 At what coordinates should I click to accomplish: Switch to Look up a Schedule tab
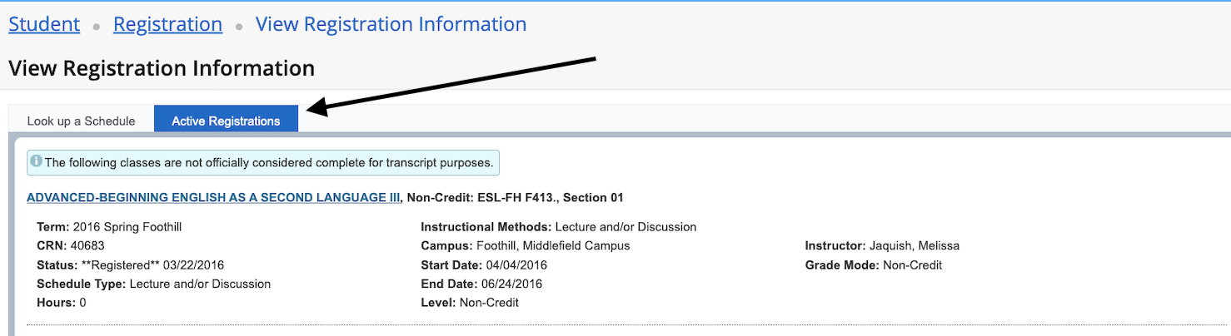tap(82, 121)
